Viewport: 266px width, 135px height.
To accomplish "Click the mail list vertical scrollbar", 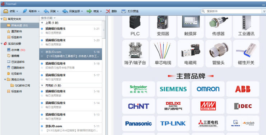I will click(x=104, y=30).
